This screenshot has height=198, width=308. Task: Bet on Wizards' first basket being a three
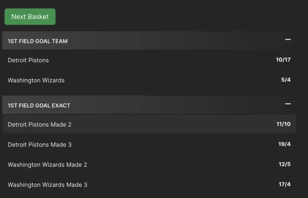coord(285,184)
